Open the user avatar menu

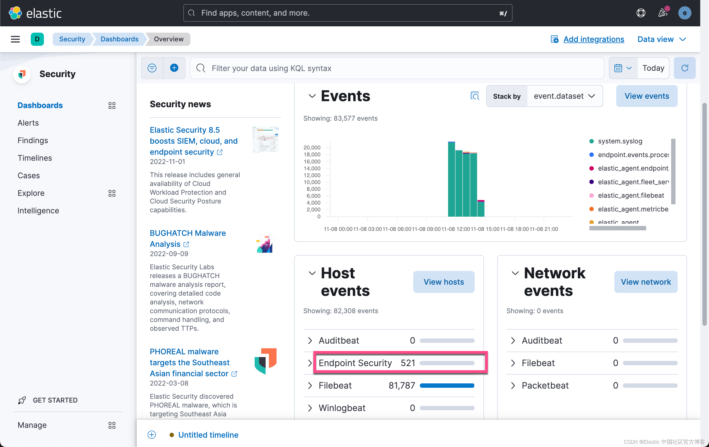tap(685, 13)
